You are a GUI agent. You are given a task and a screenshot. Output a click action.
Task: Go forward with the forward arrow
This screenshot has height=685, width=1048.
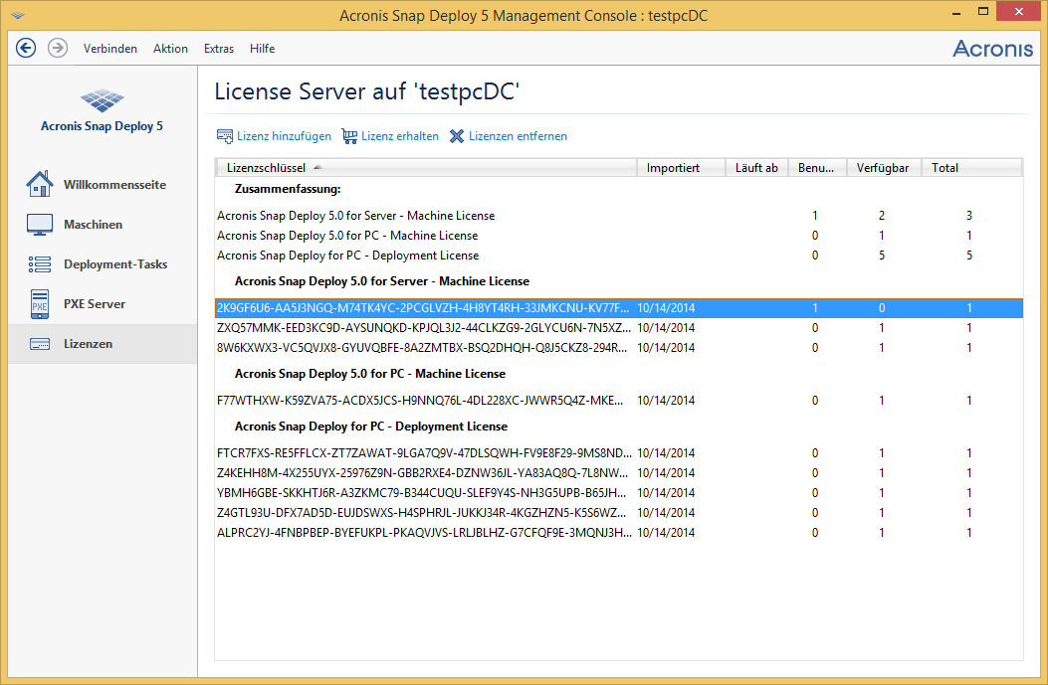pos(58,48)
